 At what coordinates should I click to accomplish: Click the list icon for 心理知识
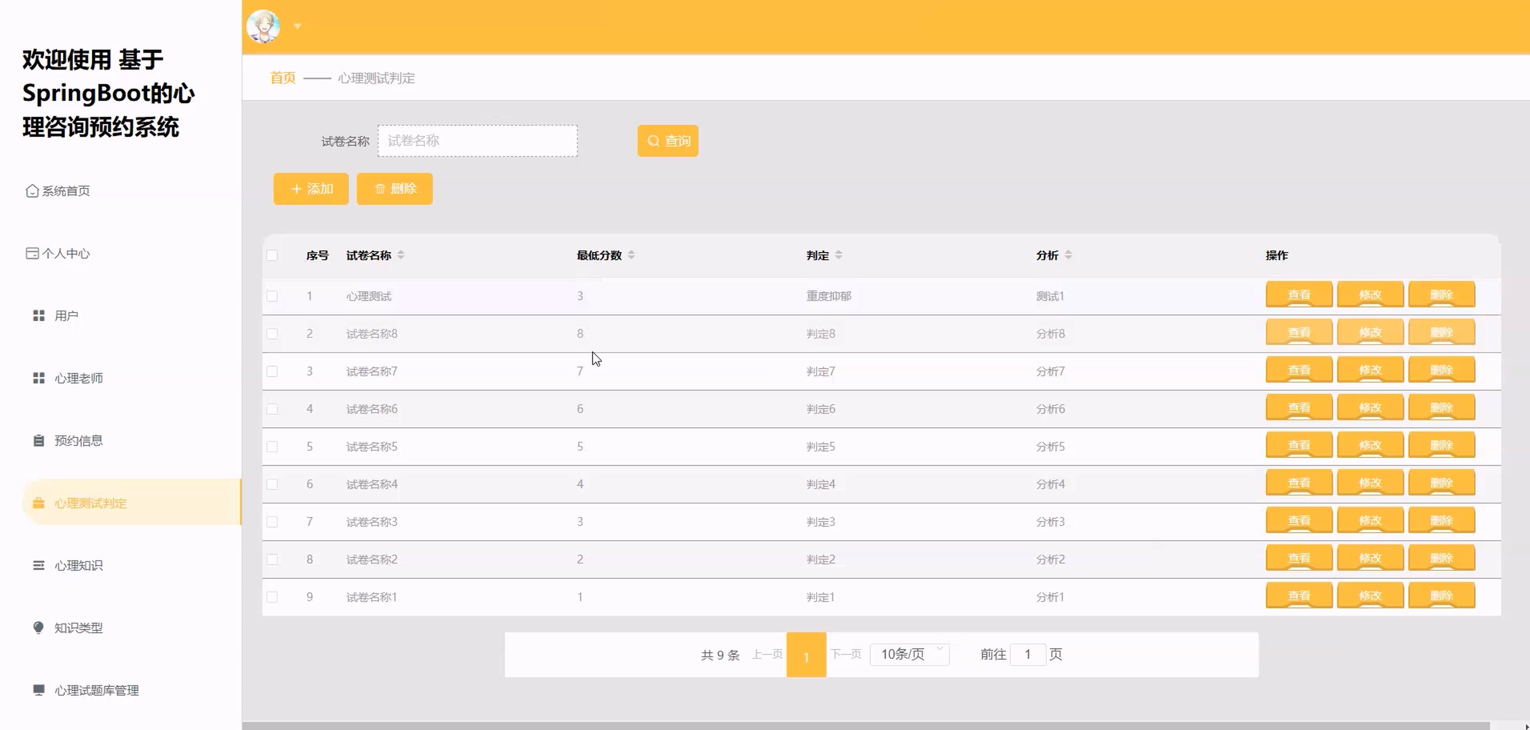coord(38,566)
